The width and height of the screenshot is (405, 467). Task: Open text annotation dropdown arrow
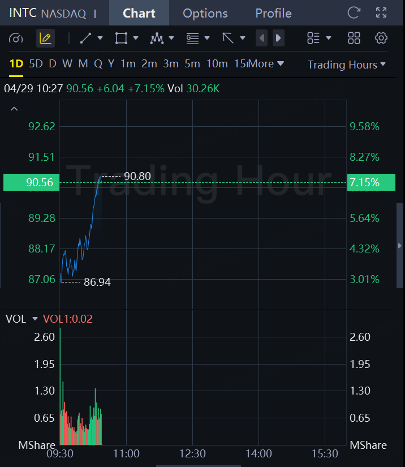(x=207, y=38)
